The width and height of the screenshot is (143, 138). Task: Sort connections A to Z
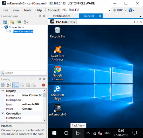26,22
